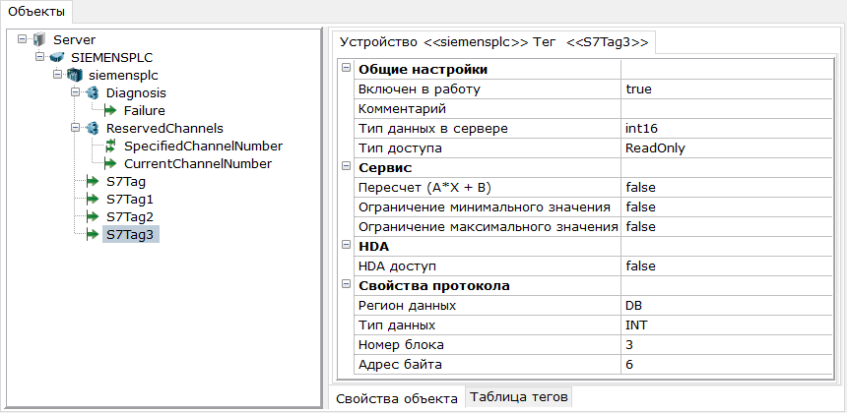Click the green arrow icon beside S7Tag1
The height and width of the screenshot is (413, 847).
(93, 199)
